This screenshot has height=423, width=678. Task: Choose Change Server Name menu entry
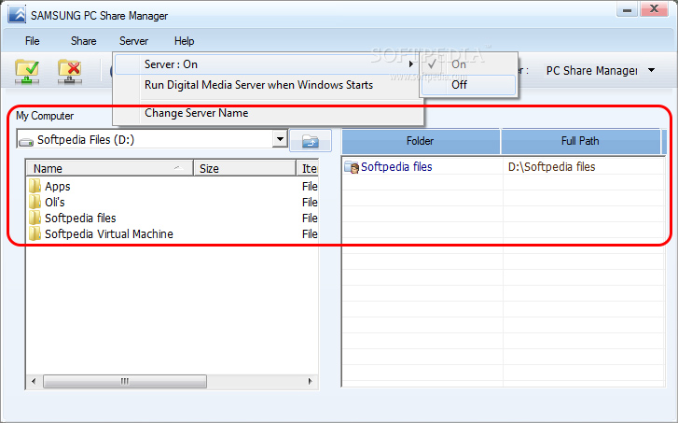click(196, 113)
